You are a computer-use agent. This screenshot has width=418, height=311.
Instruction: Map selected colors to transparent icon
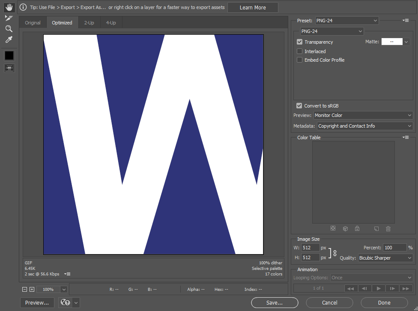pos(333,228)
